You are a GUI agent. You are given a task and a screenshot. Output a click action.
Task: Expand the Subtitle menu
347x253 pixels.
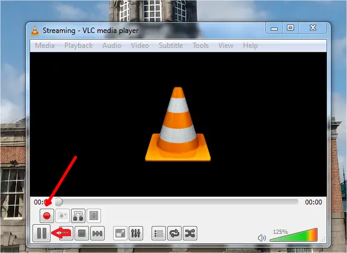tap(171, 46)
